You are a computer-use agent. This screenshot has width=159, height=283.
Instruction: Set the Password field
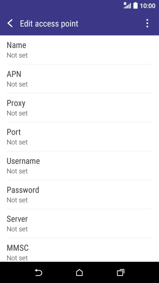tap(79, 194)
